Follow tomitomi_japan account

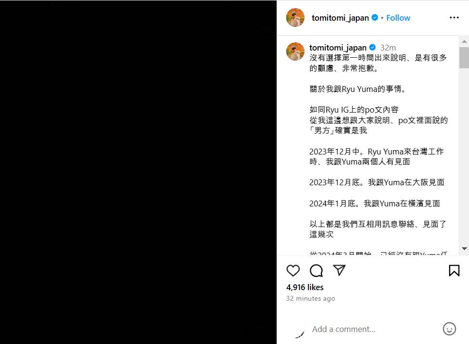398,18
